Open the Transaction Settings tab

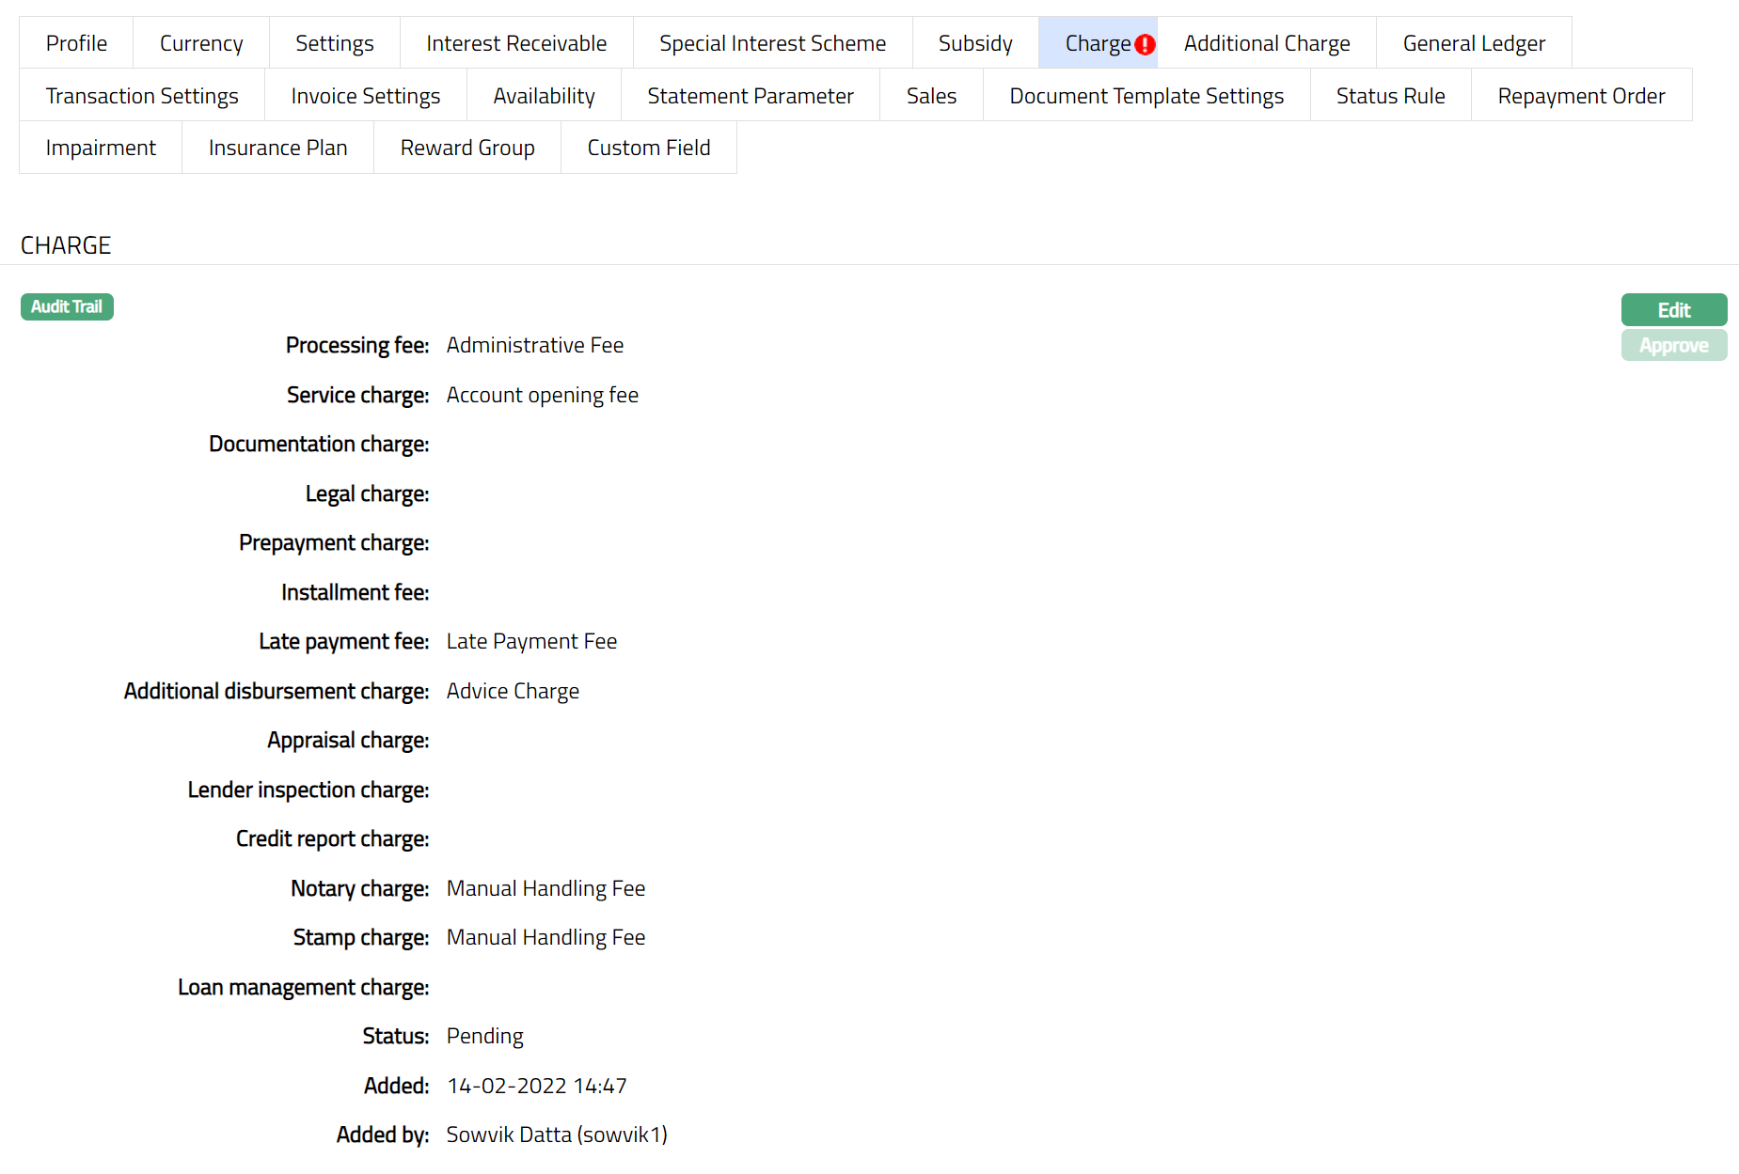142,96
